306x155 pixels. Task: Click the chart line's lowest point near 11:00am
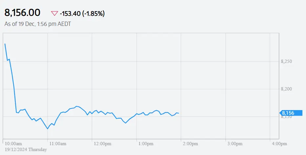[48, 129]
